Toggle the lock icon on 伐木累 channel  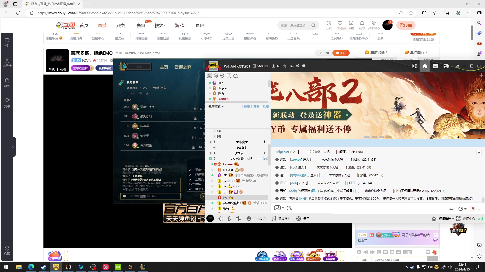210,153
